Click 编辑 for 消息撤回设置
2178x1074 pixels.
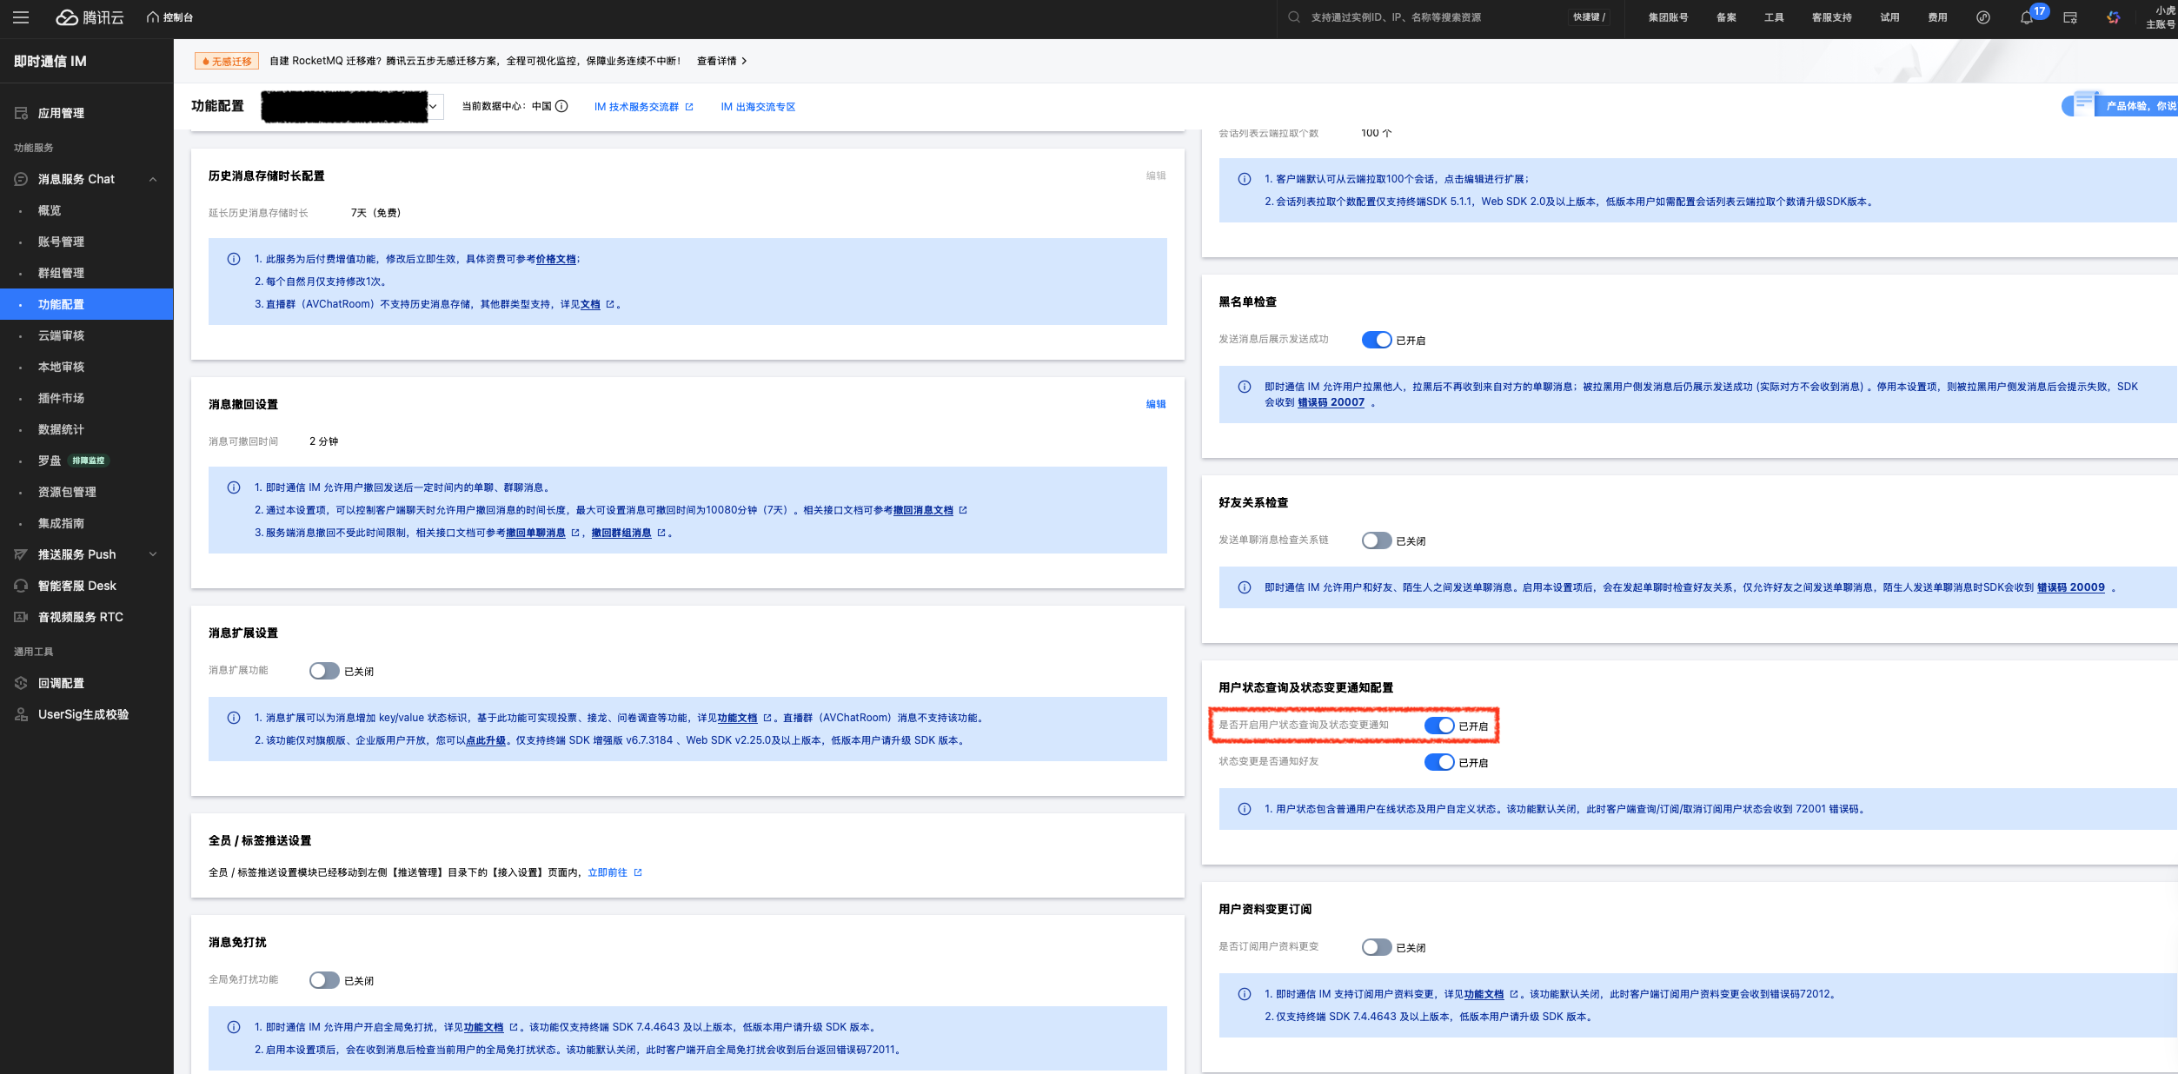(x=1155, y=404)
